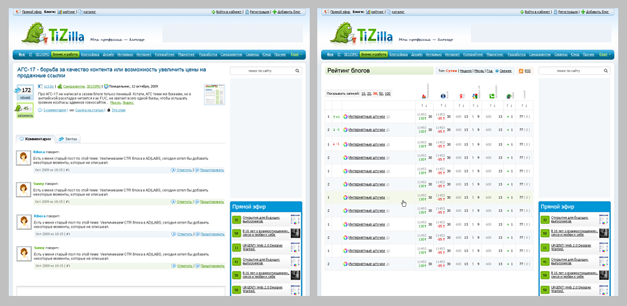The height and width of the screenshot is (306, 627).
Task: Click the red Yandex Я column icon
Action: click(461, 96)
